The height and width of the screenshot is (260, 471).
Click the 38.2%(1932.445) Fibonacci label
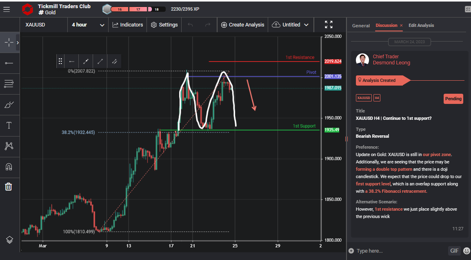pyautogui.click(x=78, y=132)
